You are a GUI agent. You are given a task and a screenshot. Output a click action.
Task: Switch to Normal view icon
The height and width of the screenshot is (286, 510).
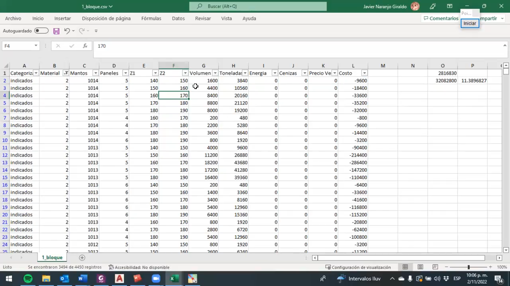click(x=405, y=267)
